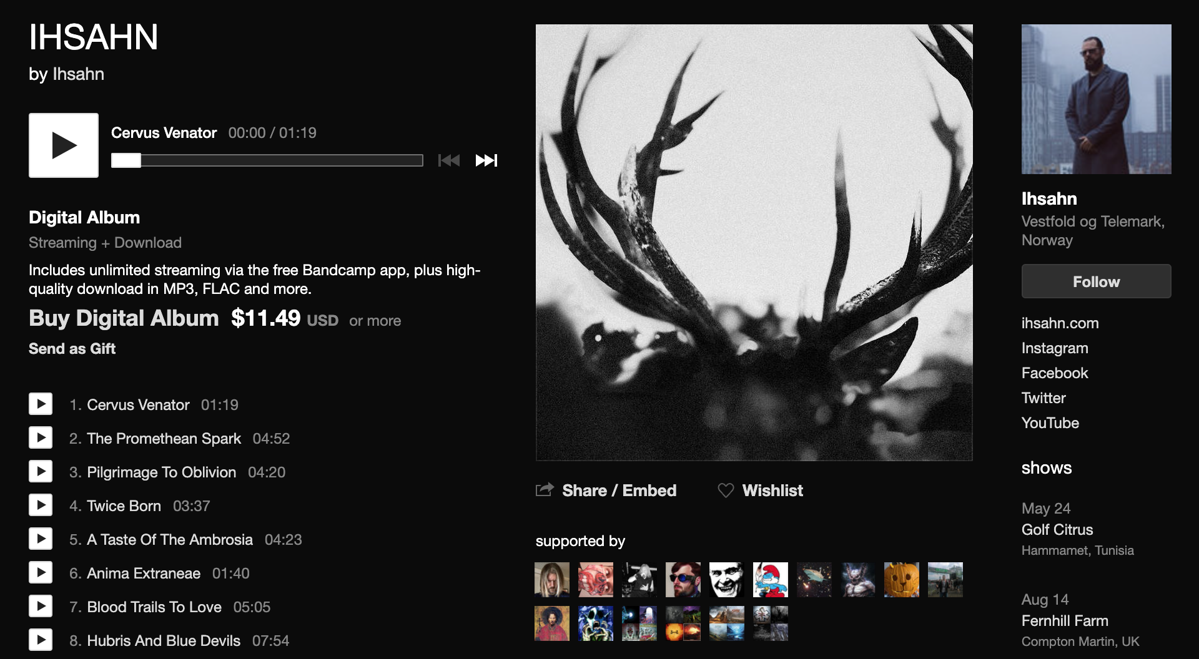Click the Wishlist heart icon
The height and width of the screenshot is (659, 1199).
[x=726, y=491]
